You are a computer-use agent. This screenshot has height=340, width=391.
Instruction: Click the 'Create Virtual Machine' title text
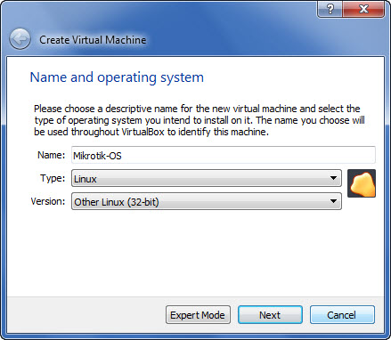coord(93,40)
